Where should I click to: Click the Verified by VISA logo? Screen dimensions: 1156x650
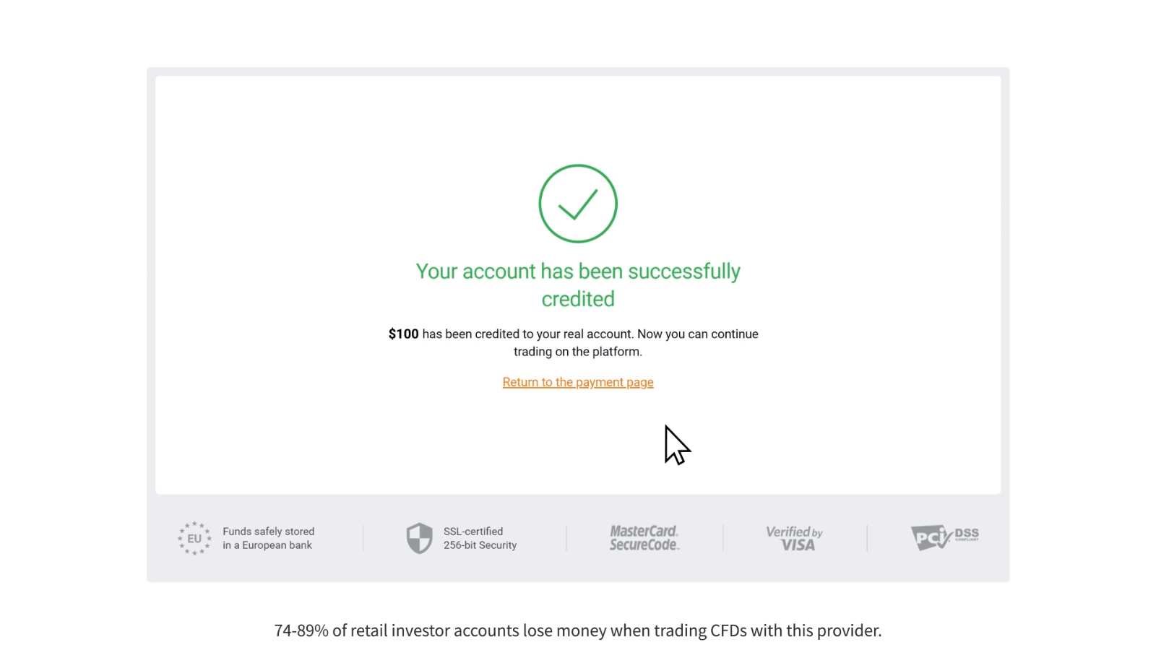point(794,538)
